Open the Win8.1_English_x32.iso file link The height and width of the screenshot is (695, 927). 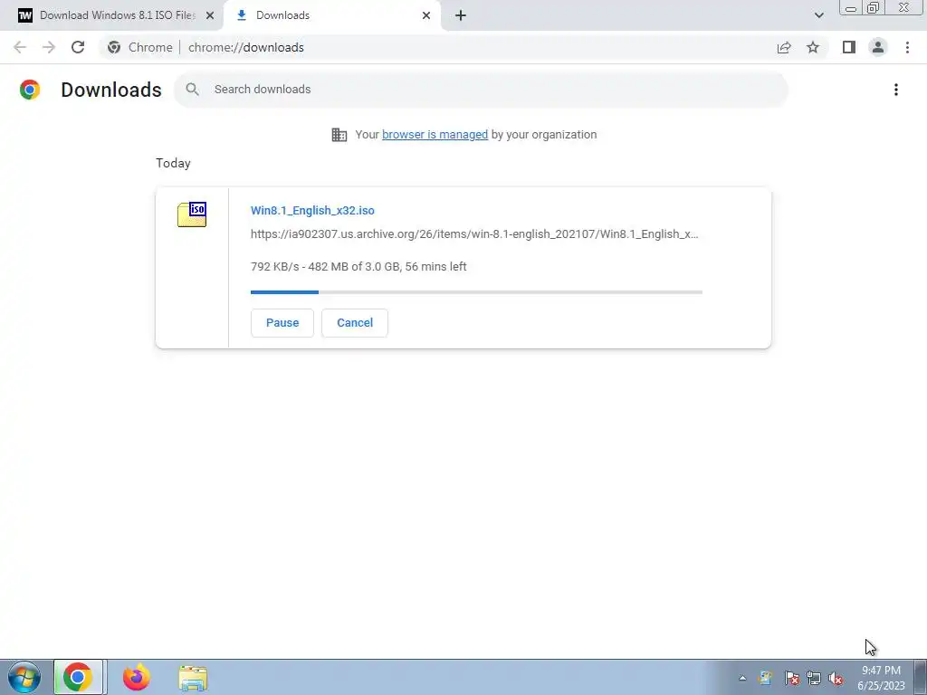click(312, 210)
